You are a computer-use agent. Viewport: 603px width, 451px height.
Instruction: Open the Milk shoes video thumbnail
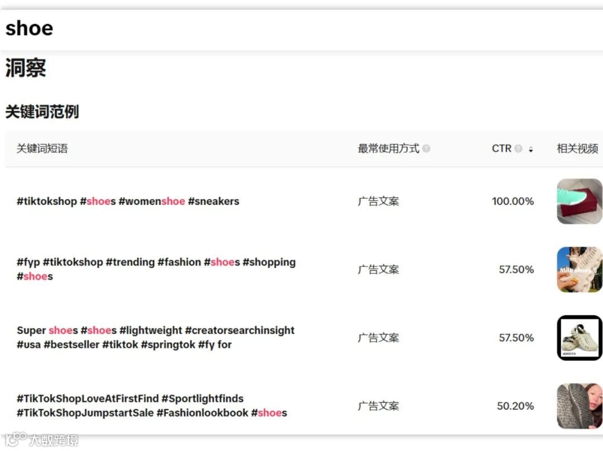tap(579, 270)
